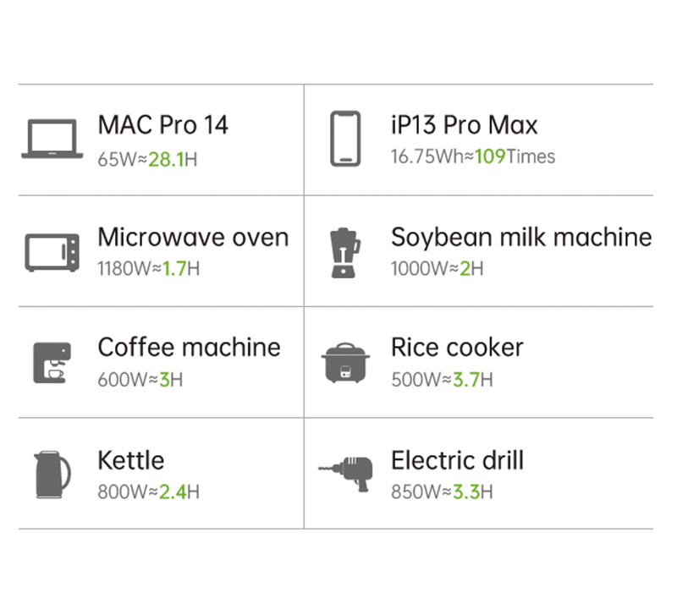Click the Soybean milk machine title
This screenshot has width=677, height=609.
[520, 237]
